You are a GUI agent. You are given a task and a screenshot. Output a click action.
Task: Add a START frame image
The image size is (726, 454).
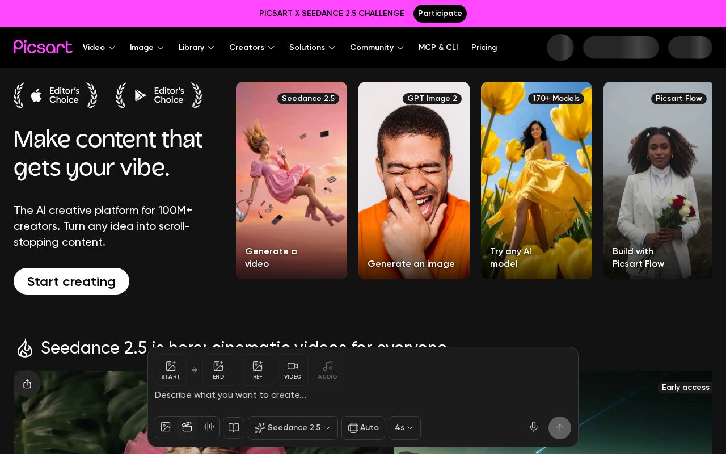click(x=171, y=370)
